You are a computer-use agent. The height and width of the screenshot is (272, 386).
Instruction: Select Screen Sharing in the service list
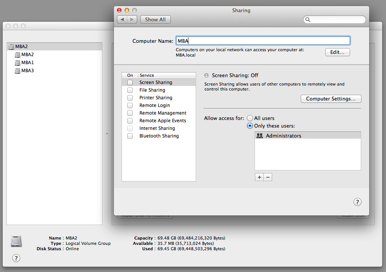(159, 83)
